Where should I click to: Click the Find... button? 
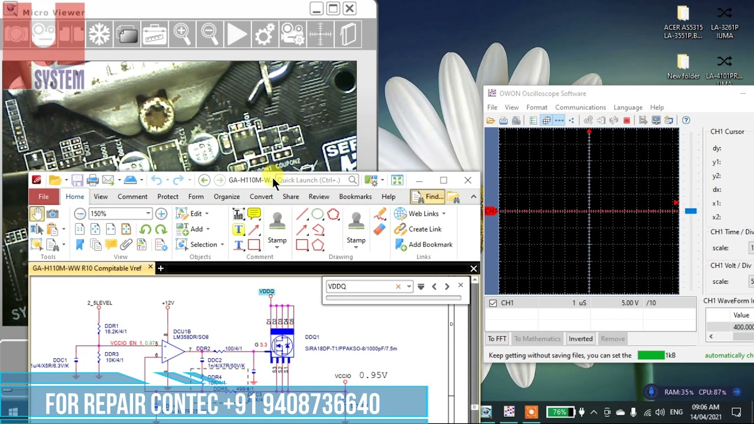tap(428, 197)
